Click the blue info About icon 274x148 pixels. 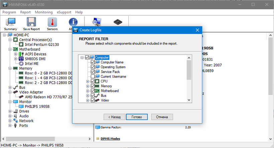(x=73, y=22)
